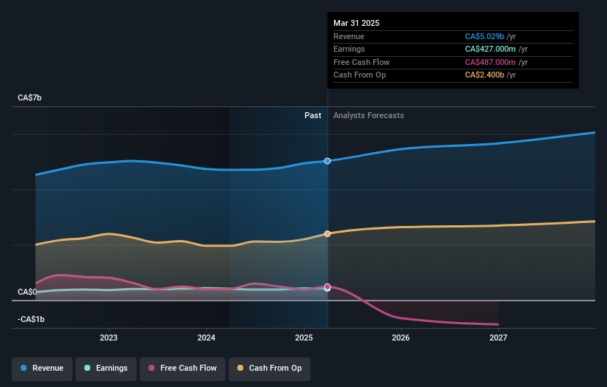Click the blue Revenue data point marker
Viewport: 607px width, 387px height.
click(x=328, y=161)
